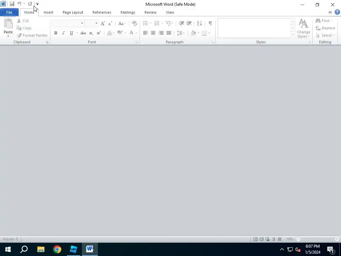Activate the Format Painter brush
Viewport: 341px width, 256px height.
click(32, 35)
